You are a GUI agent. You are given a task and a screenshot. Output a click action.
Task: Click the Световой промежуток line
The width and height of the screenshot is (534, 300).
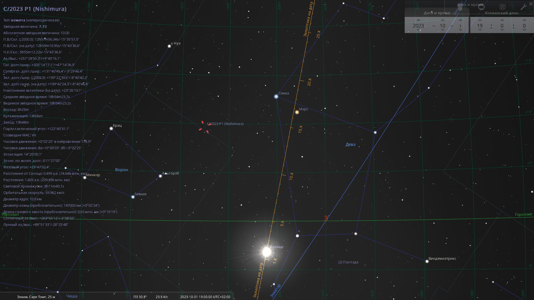(34, 186)
